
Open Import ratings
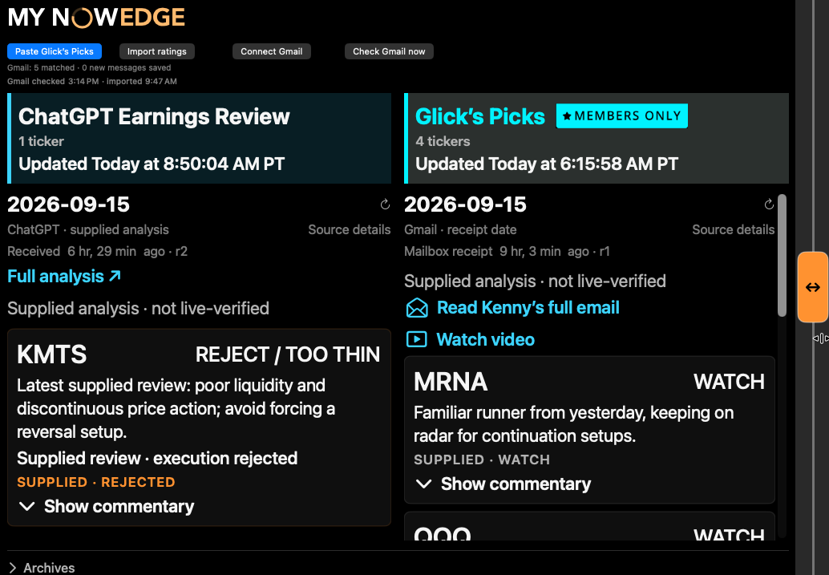157,51
